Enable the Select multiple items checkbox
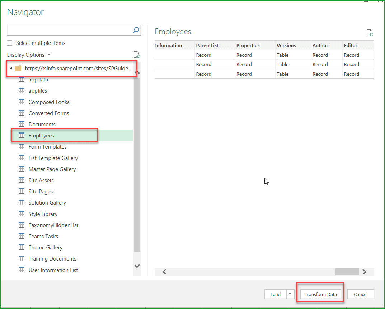The image size is (385, 309). click(x=9, y=43)
